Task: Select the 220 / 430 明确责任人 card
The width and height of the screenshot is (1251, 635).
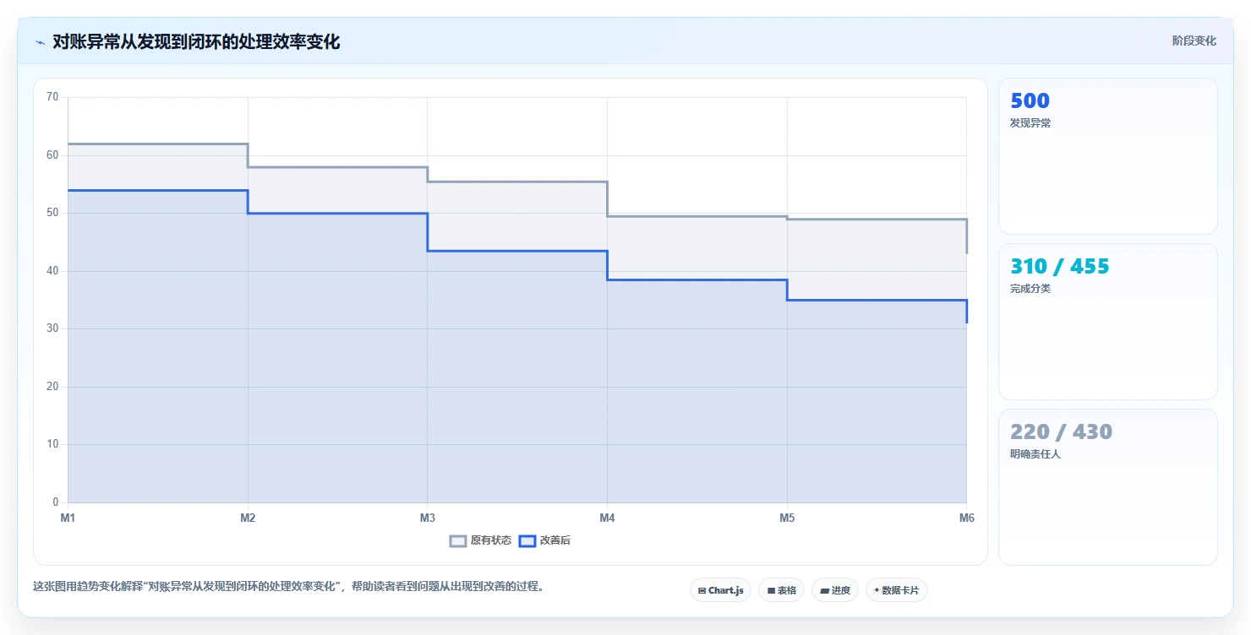Action: pos(1108,487)
